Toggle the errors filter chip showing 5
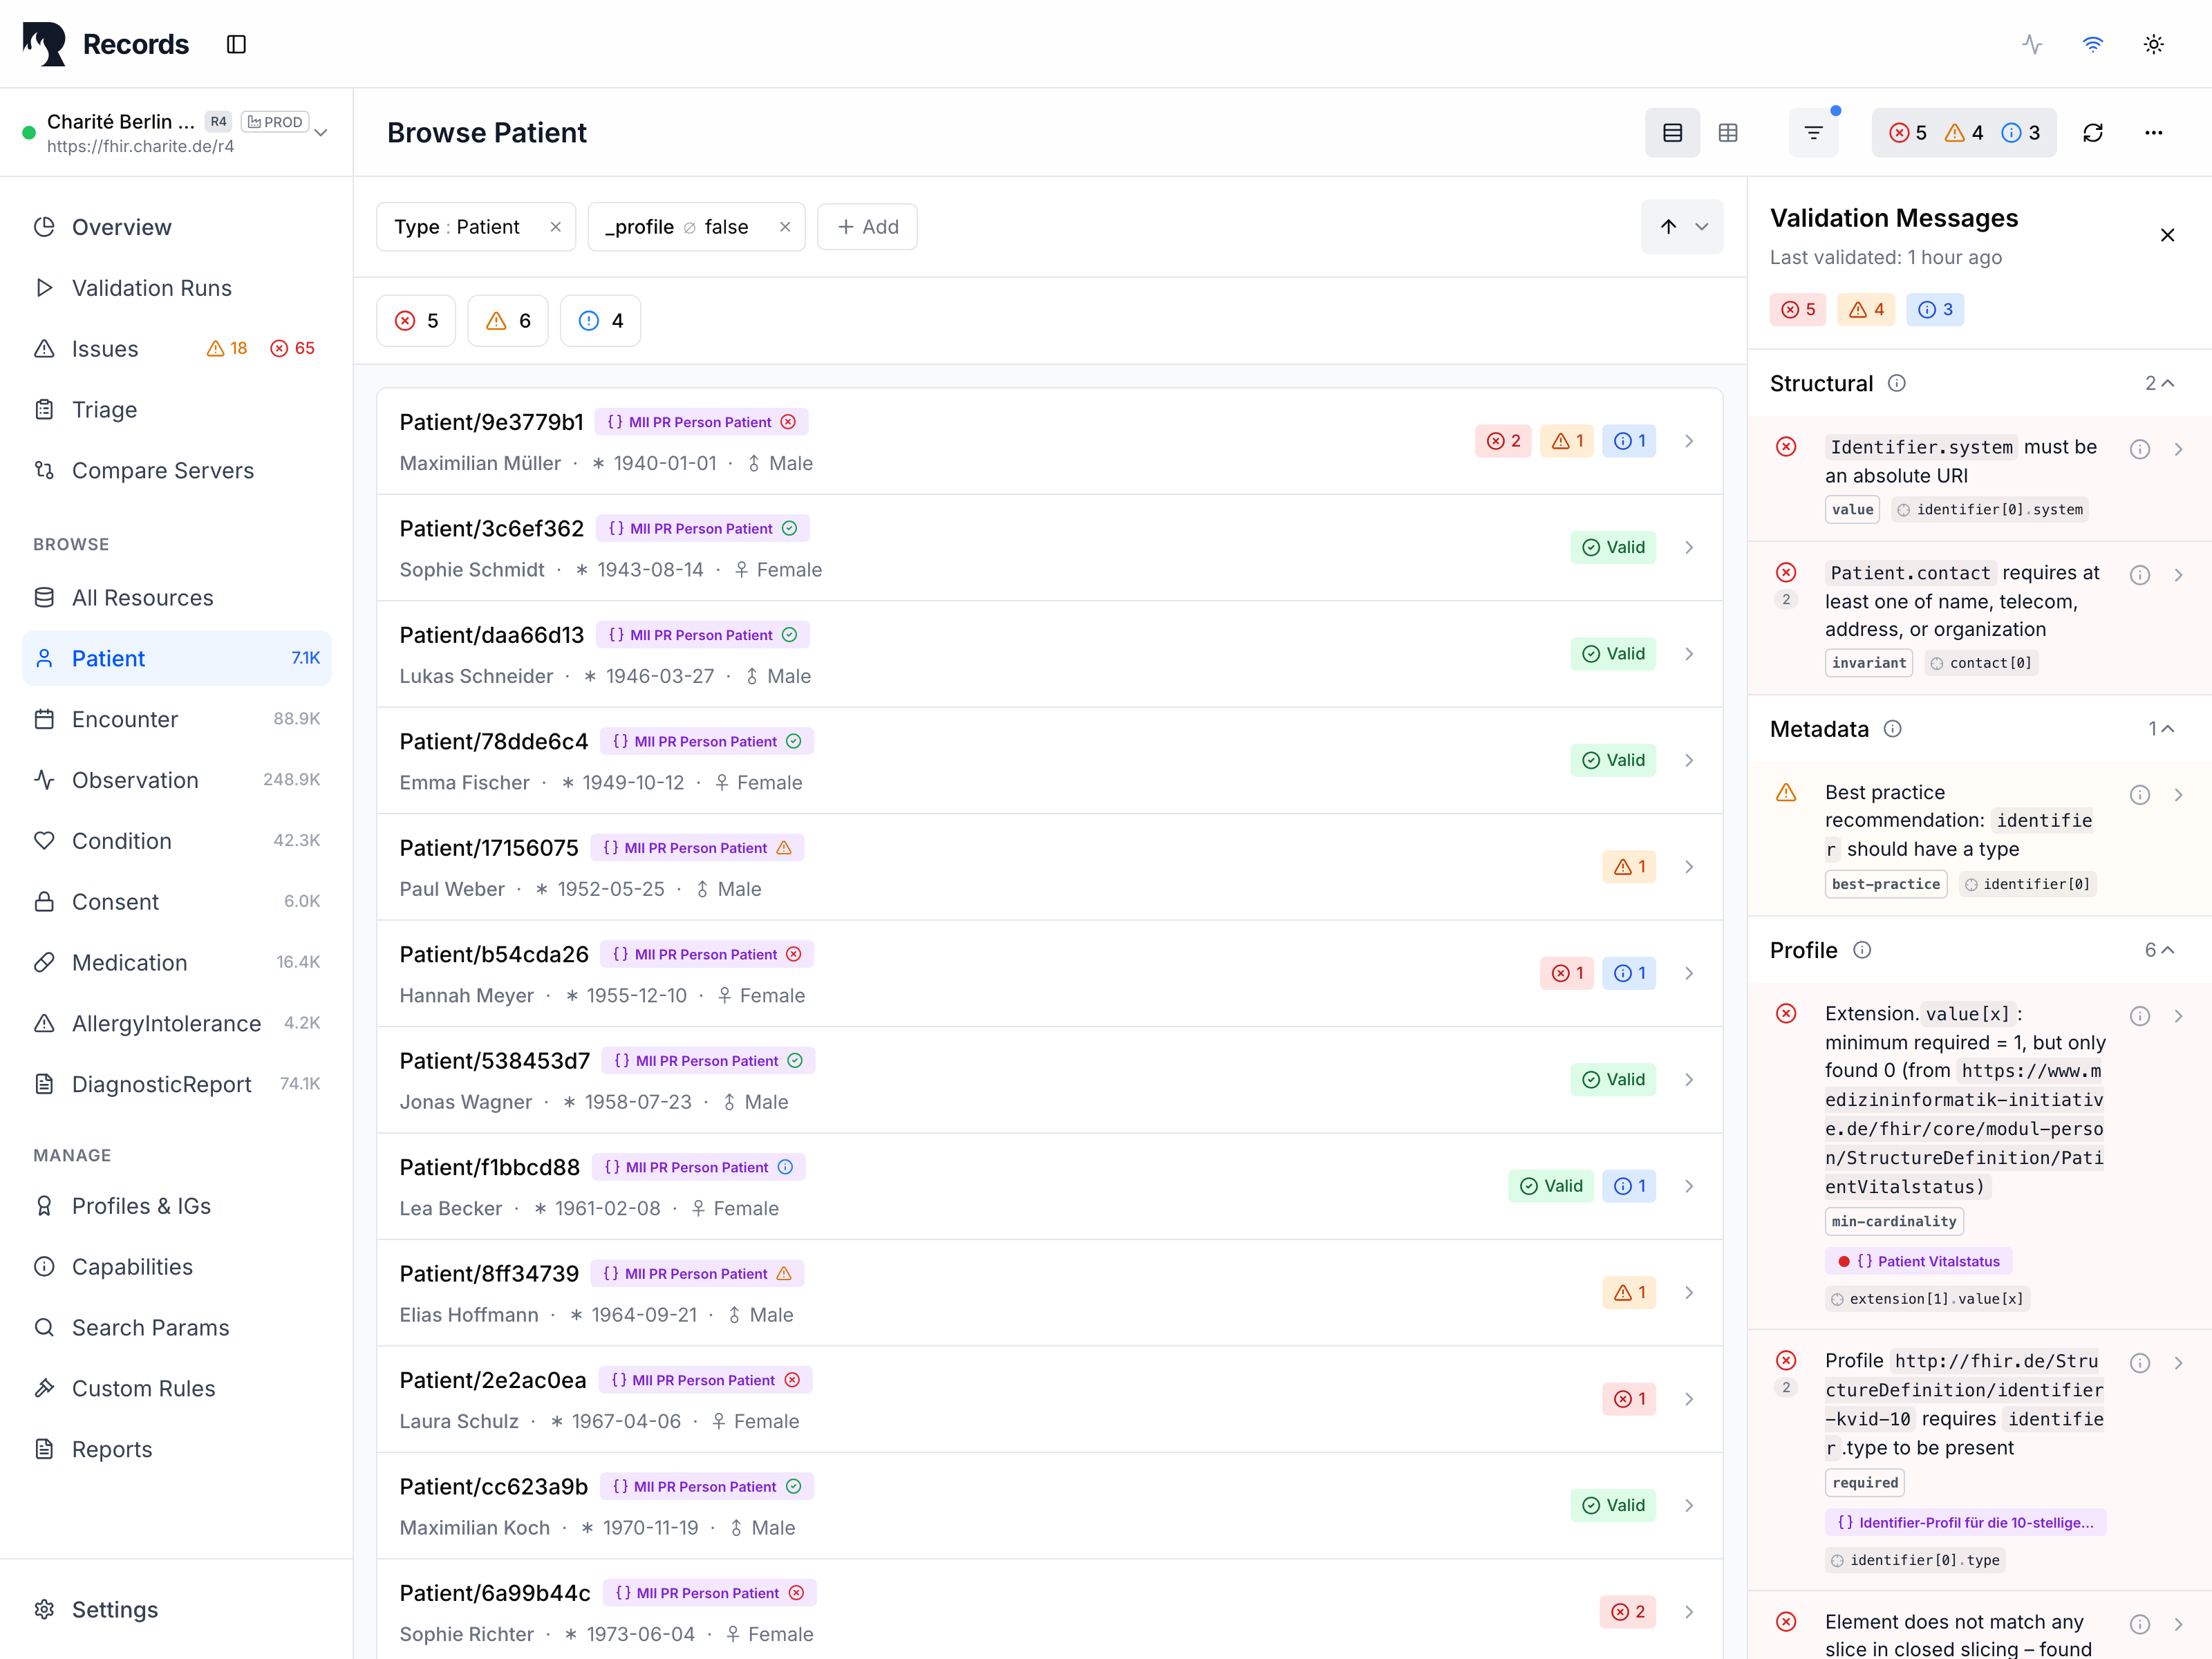Image resolution: width=2212 pixels, height=1659 pixels. [x=416, y=321]
